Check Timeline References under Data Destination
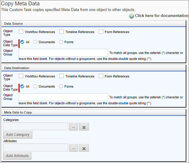Viewport: 189px width, 163px height. [x=62, y=76]
